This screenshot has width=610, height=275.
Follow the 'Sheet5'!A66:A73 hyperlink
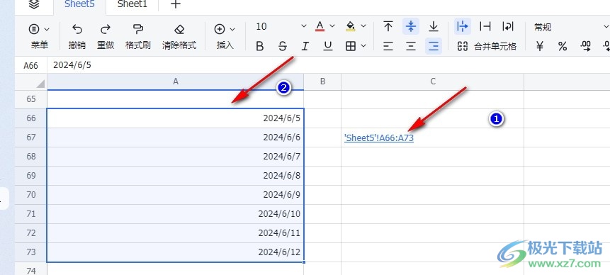point(379,137)
